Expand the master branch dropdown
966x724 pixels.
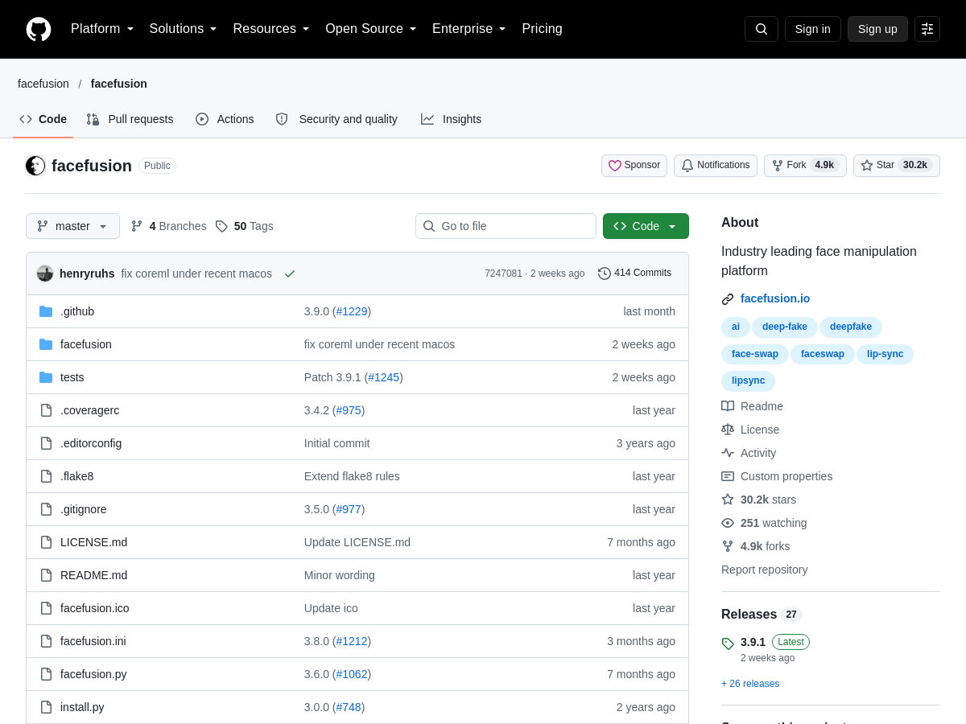tap(72, 226)
